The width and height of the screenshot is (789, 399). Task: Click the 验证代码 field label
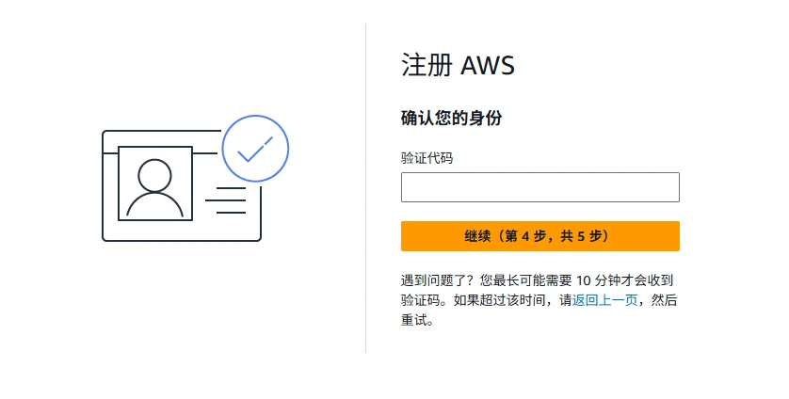[x=427, y=158]
